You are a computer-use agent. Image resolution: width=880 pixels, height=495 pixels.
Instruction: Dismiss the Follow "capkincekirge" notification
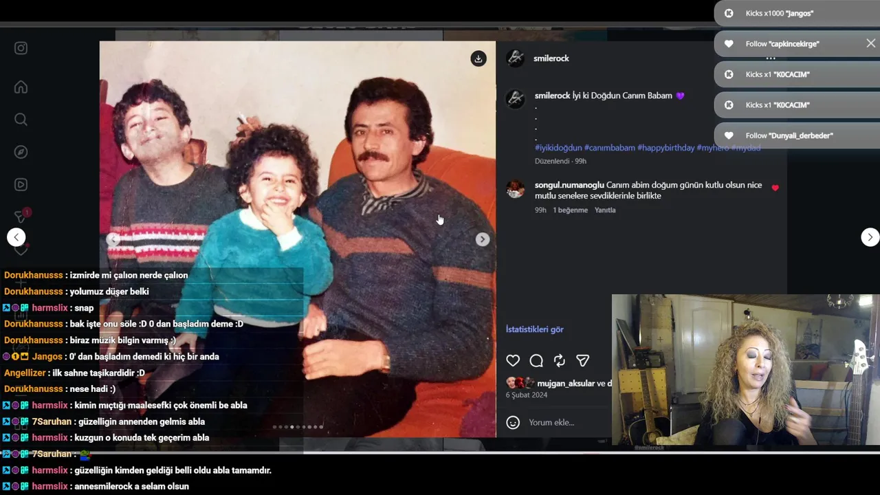[871, 43]
